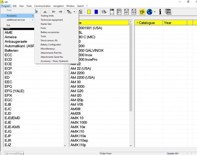Select Battery Configurator submenu item
The image size is (197, 155).
[57, 45]
